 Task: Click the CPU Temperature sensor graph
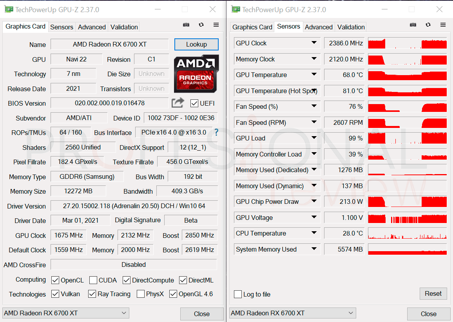point(408,234)
